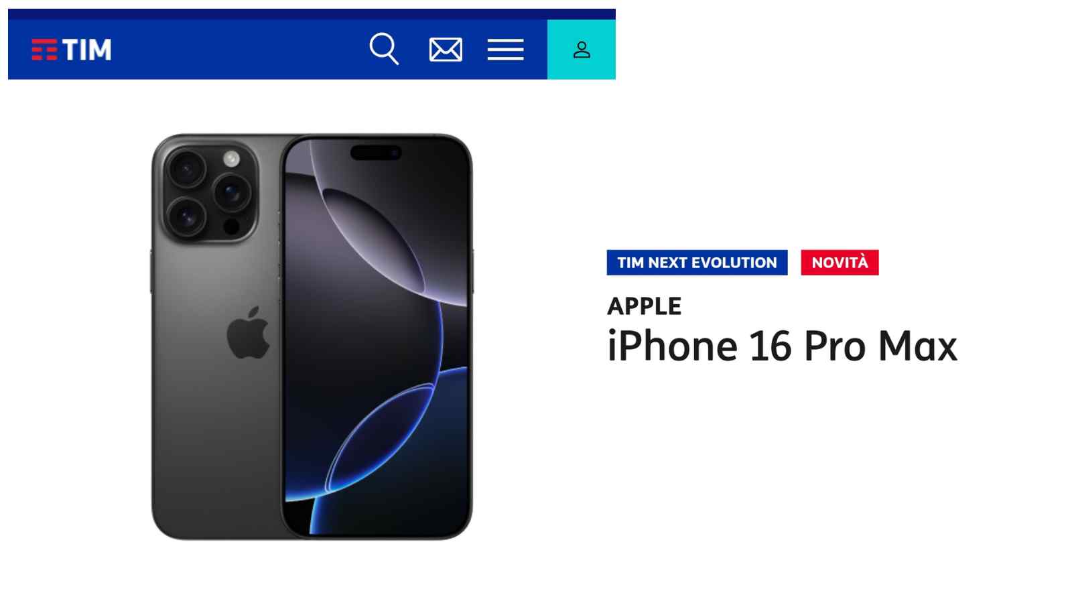Click the Dynamic Island on the display
The image size is (1072, 603).
376,153
